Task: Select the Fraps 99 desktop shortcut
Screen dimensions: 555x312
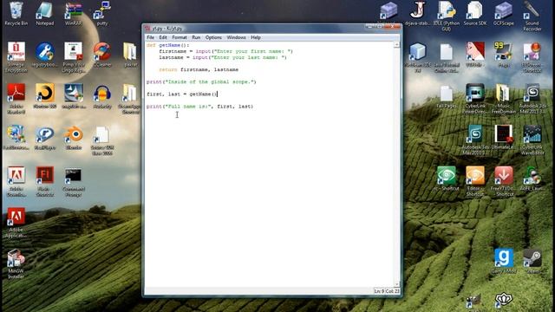Action: tap(504, 55)
